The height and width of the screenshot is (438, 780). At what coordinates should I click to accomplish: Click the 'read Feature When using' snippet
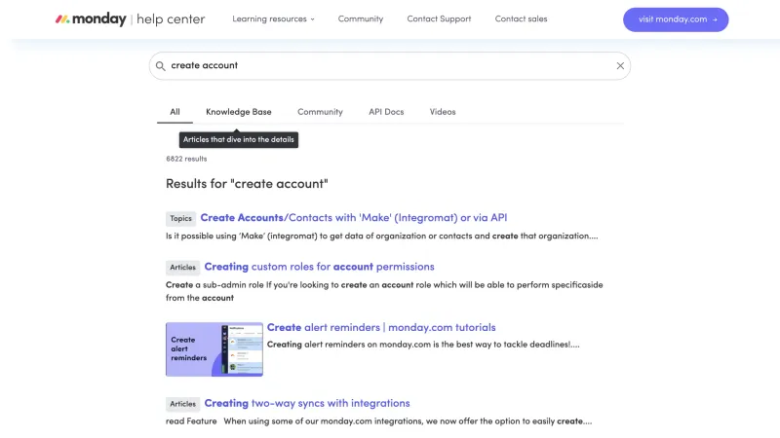pos(378,421)
